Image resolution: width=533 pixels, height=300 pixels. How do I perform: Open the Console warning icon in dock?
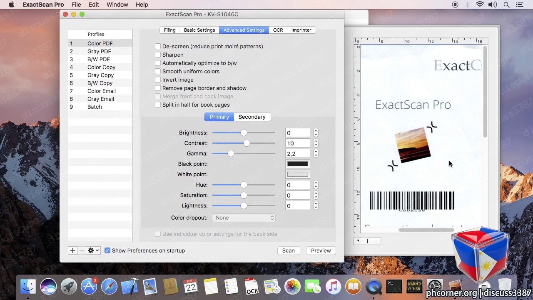[414, 287]
